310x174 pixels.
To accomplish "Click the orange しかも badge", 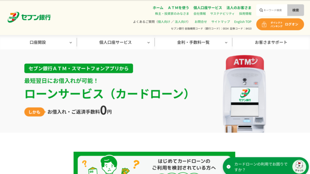I will coord(35,112).
